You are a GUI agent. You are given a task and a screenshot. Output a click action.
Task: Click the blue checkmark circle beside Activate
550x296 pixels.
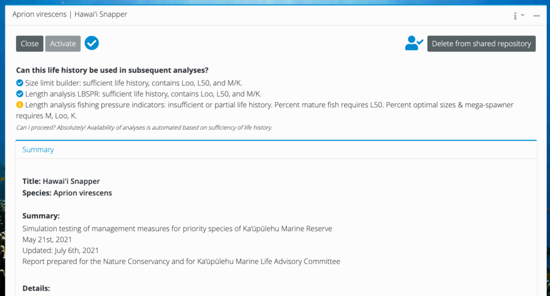[91, 43]
